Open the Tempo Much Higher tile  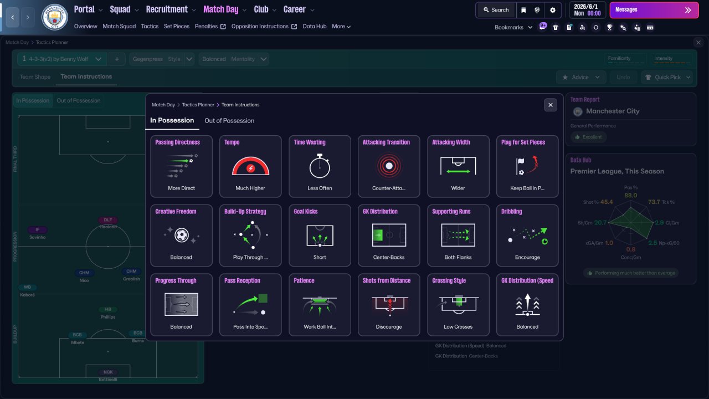click(x=250, y=166)
